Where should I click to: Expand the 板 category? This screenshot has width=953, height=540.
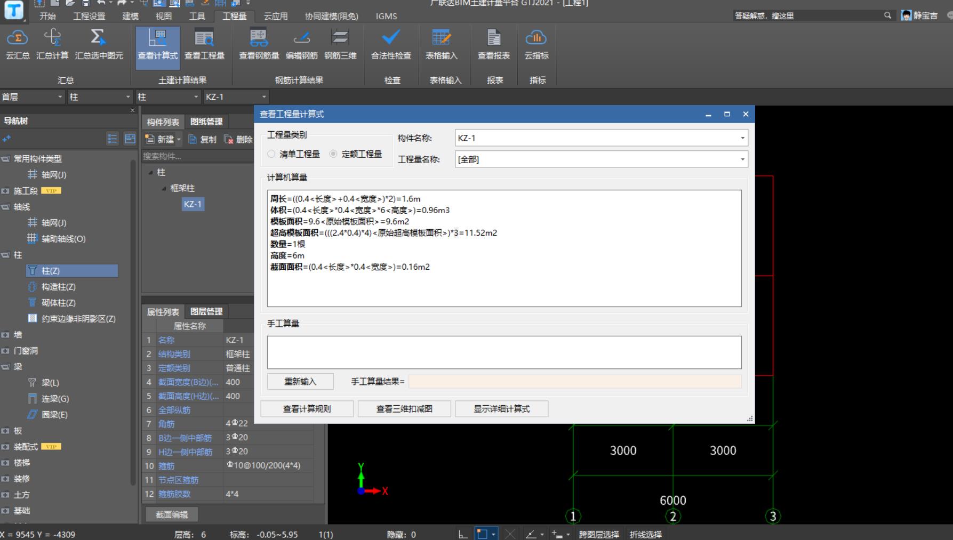(x=5, y=431)
